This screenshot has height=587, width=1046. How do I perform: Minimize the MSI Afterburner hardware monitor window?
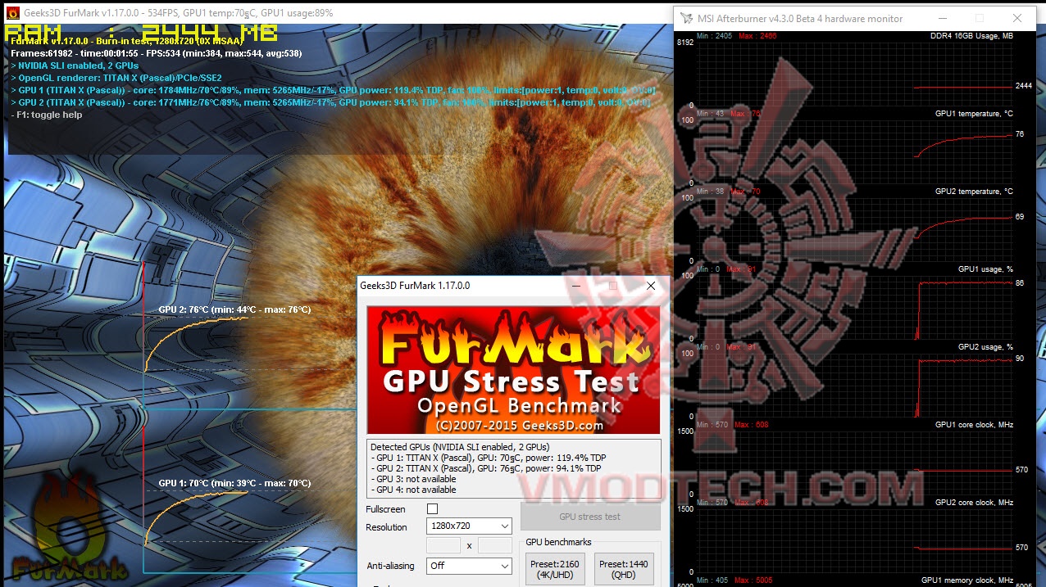pos(943,18)
